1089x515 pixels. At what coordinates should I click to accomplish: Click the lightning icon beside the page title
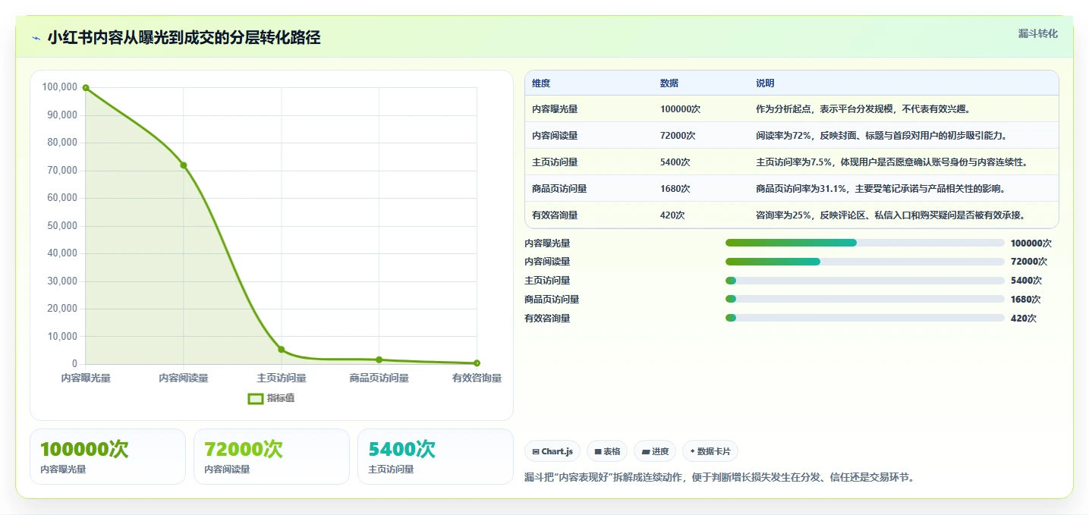tap(36, 38)
